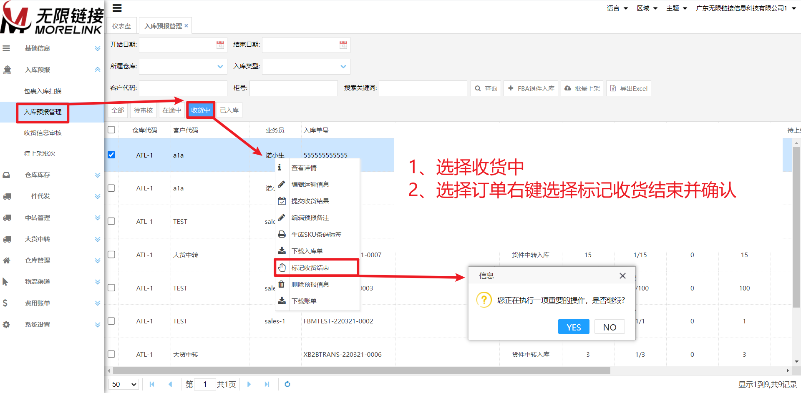This screenshot has width=801, height=393.
Task: Click the printer icon beside 生成SKU条码标签
Action: tap(282, 234)
